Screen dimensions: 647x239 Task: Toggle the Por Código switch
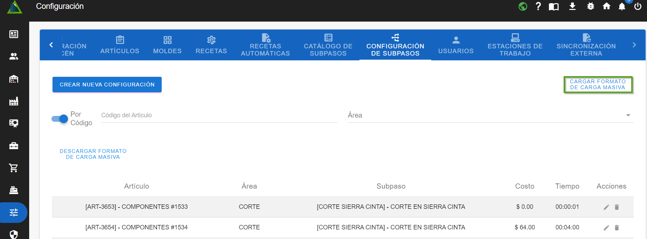[x=60, y=119]
